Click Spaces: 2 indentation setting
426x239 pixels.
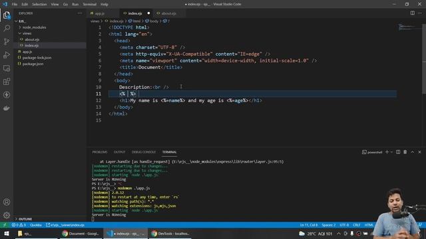[329, 225]
